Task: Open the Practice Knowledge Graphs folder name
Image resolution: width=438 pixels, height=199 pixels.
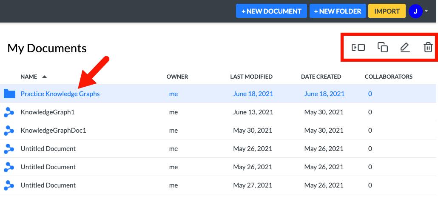Action: tap(60, 94)
